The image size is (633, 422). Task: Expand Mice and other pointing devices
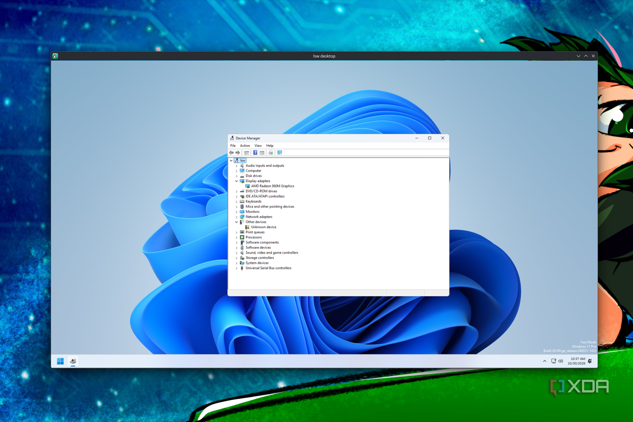236,207
